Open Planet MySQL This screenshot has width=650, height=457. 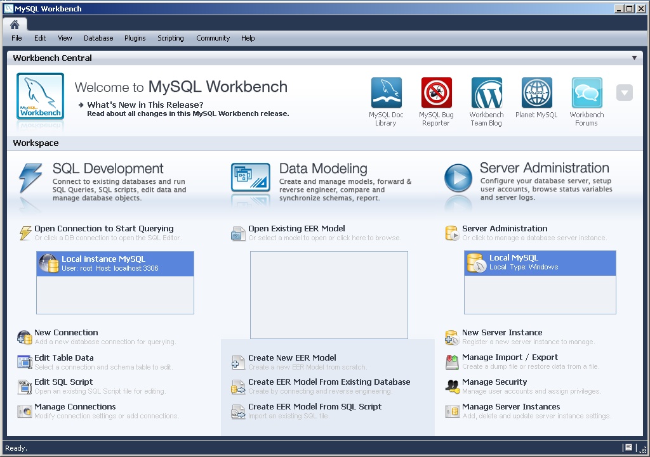(536, 92)
